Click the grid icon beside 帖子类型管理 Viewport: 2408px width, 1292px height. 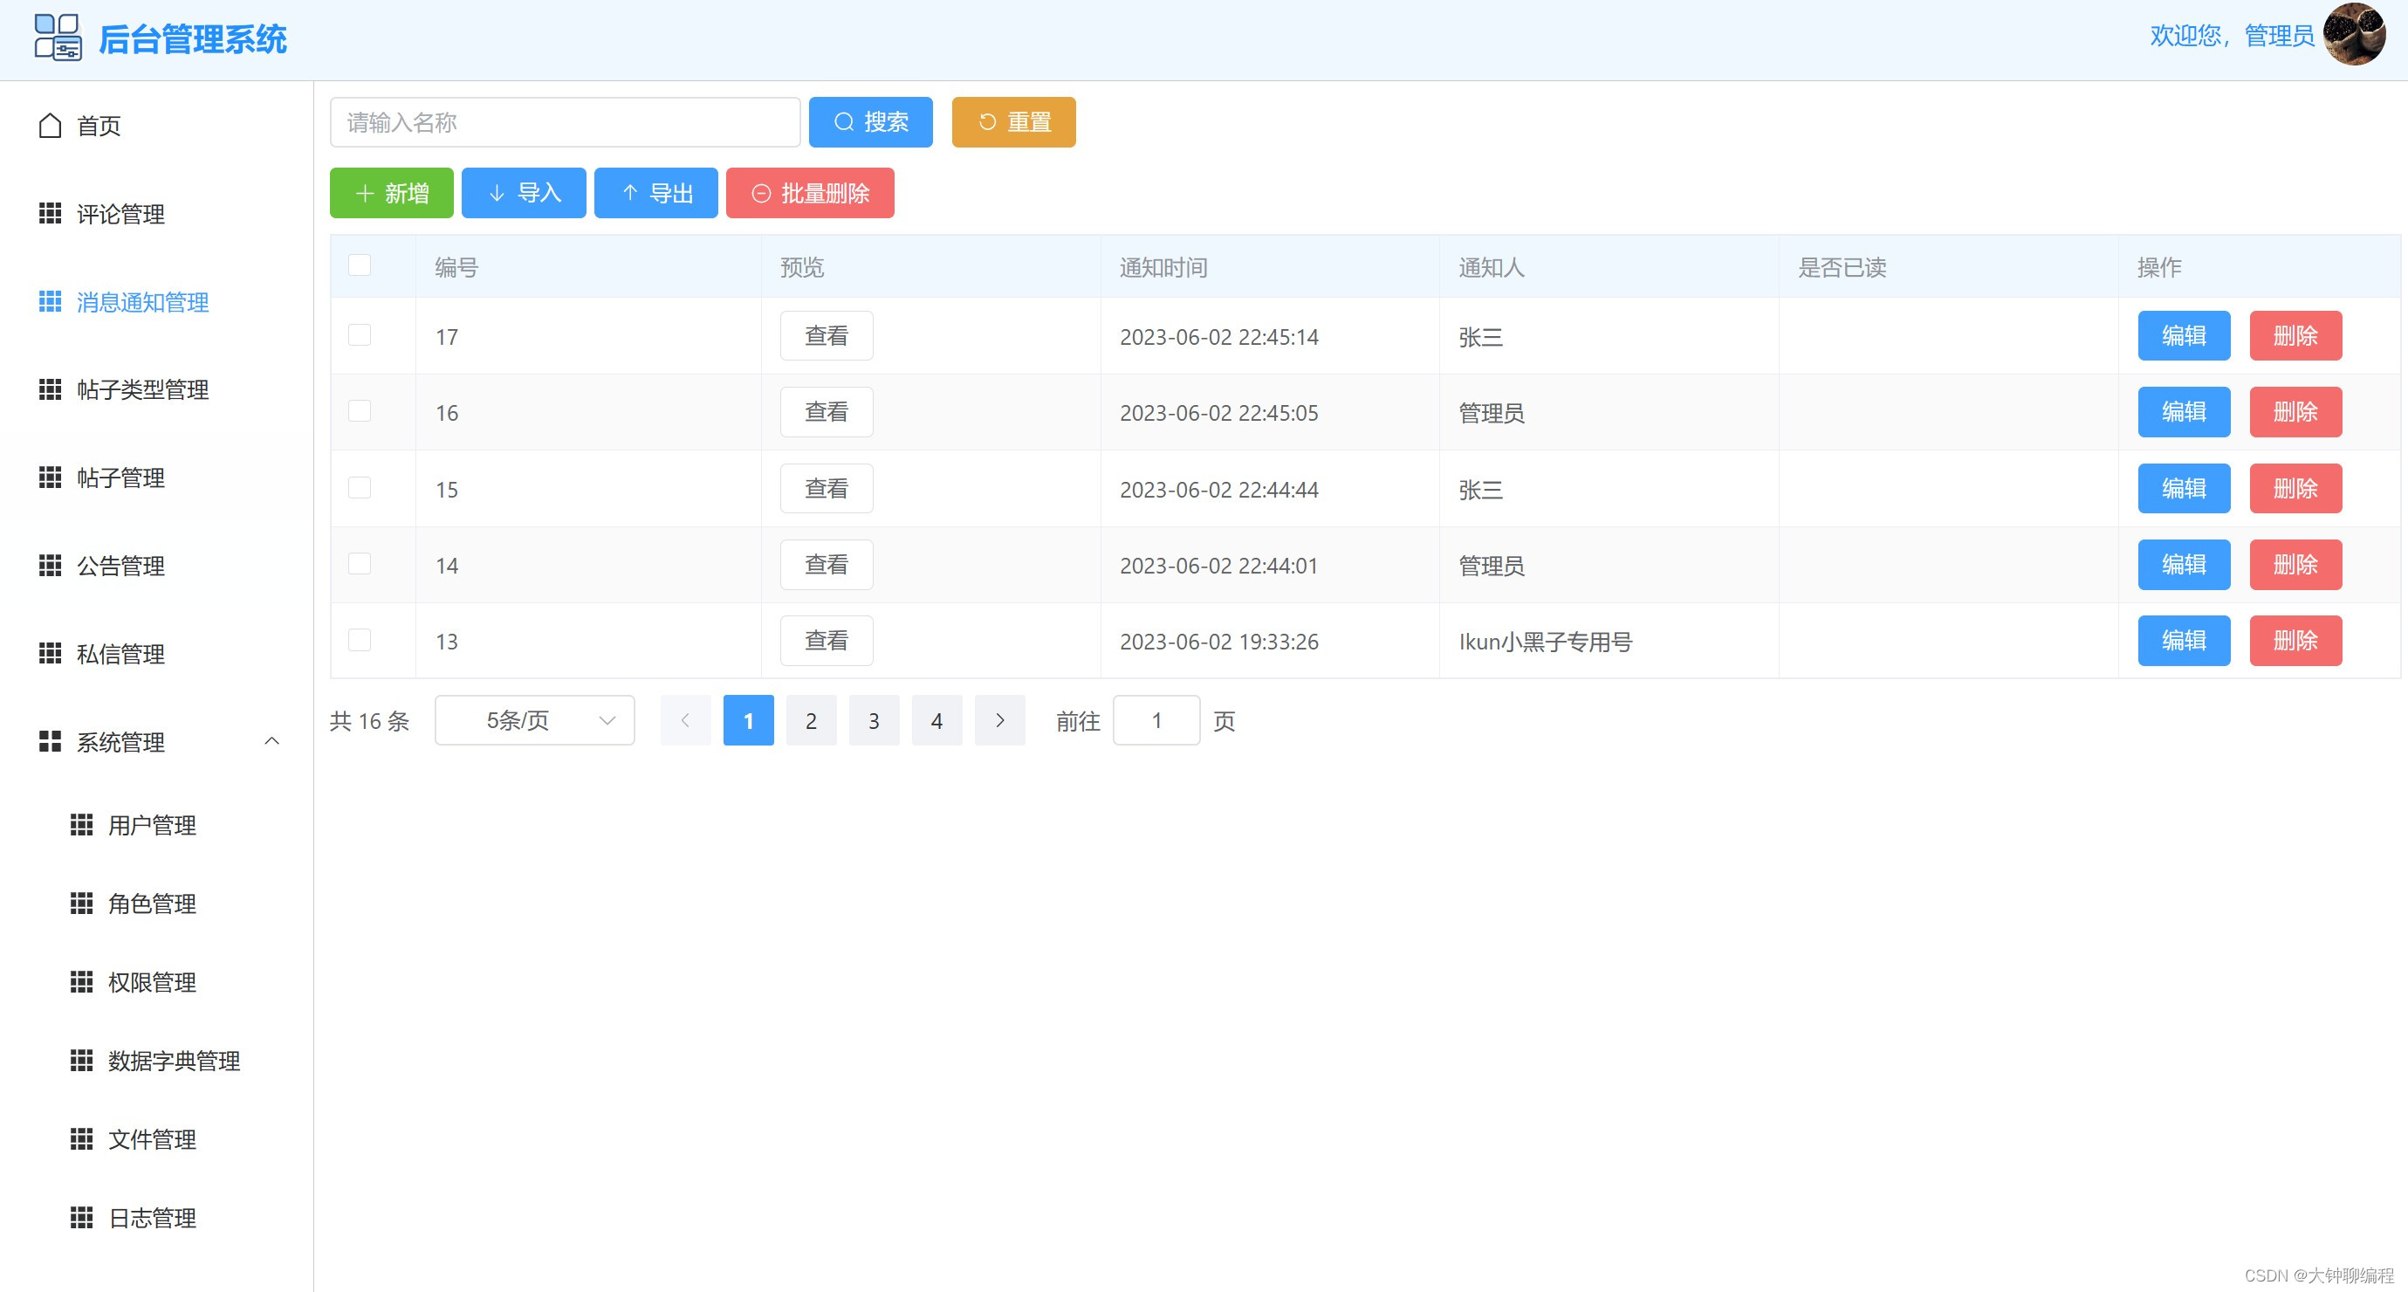pos(51,388)
